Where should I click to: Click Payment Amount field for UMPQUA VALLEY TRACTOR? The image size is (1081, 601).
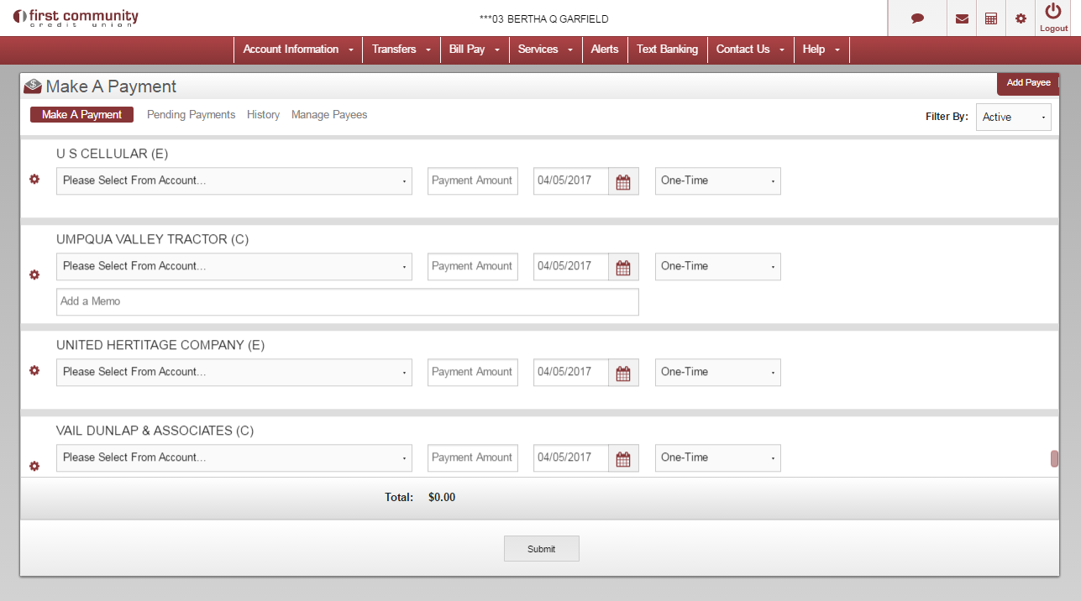coord(473,267)
